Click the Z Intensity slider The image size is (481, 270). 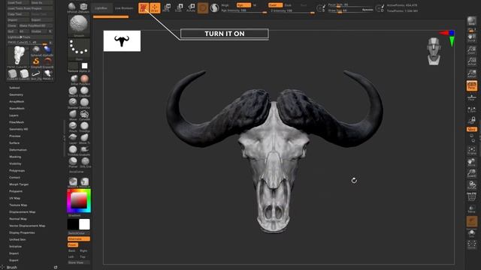[292, 10]
